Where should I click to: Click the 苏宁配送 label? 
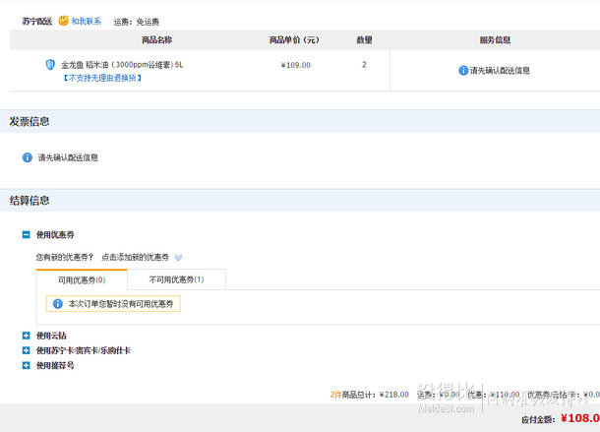click(37, 22)
